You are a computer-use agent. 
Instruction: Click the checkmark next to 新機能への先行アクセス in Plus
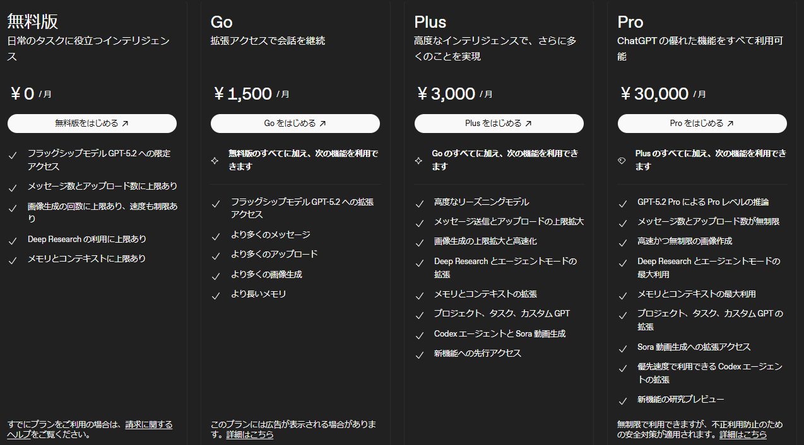click(420, 353)
